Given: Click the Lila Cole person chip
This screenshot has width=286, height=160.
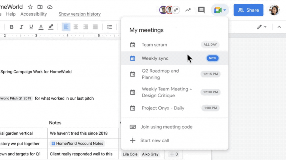Looking at the screenshot, I should (x=130, y=154).
